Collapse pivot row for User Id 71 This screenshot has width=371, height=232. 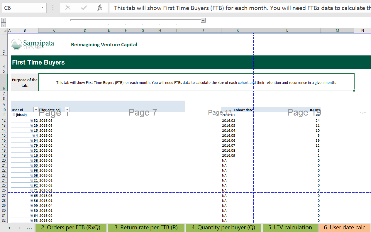[32, 190]
